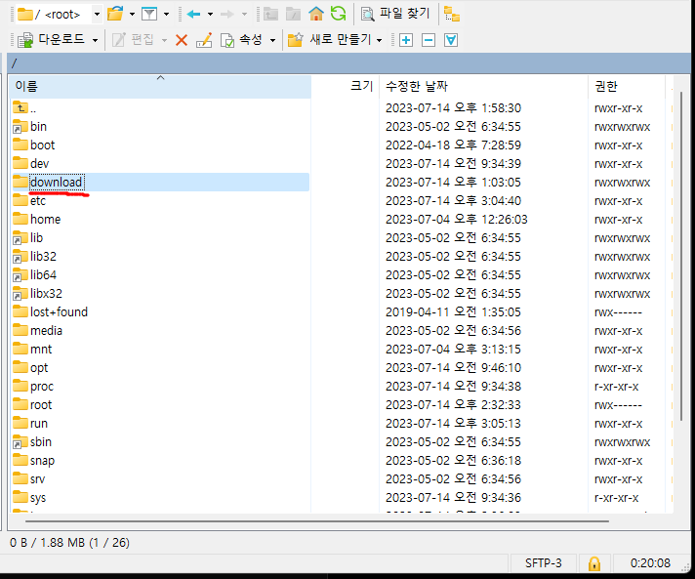This screenshot has width=695, height=579.
Task: Select the dev folder
Action: (x=160, y=164)
